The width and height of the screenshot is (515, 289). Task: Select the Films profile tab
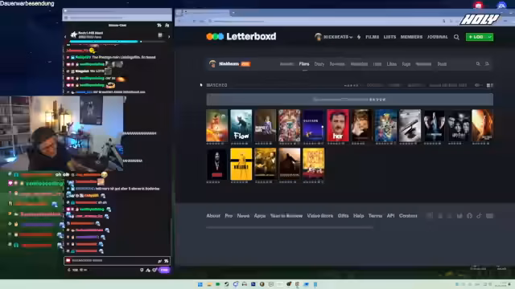tap(304, 64)
